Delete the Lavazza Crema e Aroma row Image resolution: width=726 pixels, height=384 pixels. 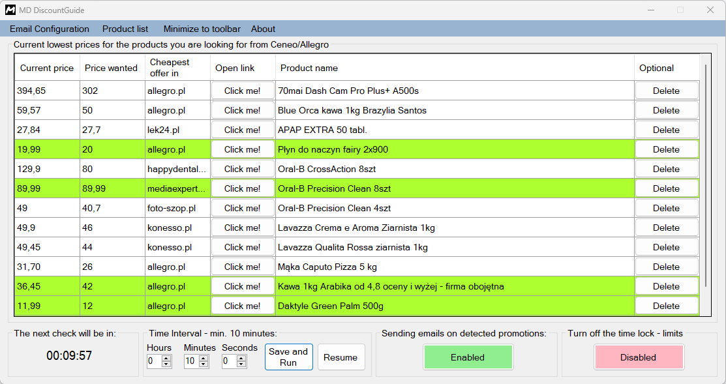click(x=666, y=228)
